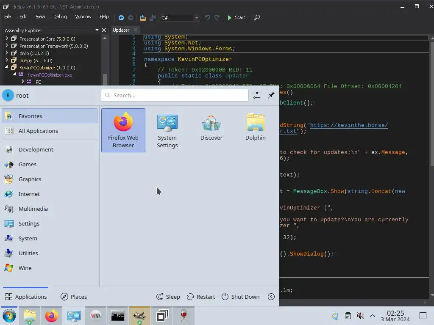Image resolution: width=434 pixels, height=325 pixels.
Task: Start debugging with the Start button
Action: click(x=236, y=17)
